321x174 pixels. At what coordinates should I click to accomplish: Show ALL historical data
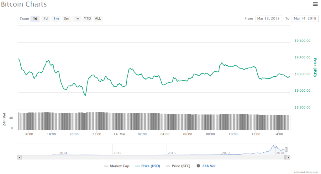[98, 19]
